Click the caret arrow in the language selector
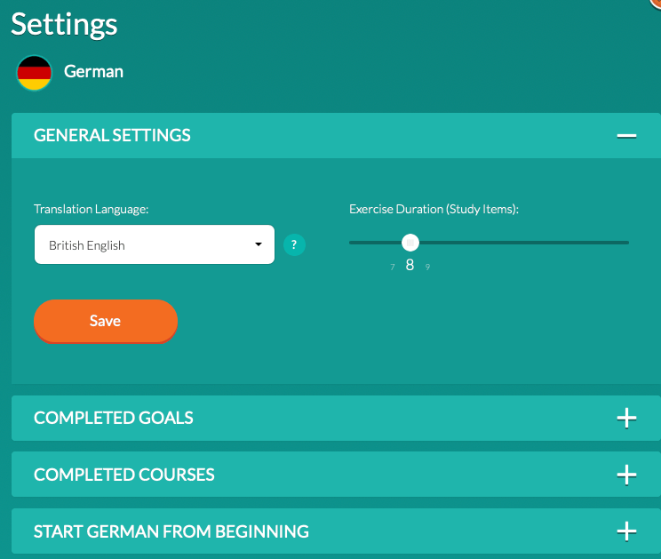The height and width of the screenshot is (559, 661). (x=259, y=244)
